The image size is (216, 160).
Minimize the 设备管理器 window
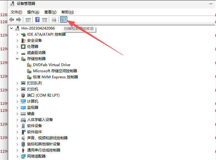[x=211, y=4]
